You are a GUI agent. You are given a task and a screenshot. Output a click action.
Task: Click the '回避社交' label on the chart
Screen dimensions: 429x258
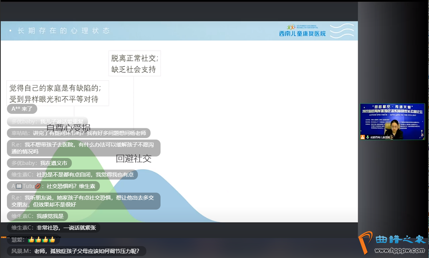pos(134,158)
